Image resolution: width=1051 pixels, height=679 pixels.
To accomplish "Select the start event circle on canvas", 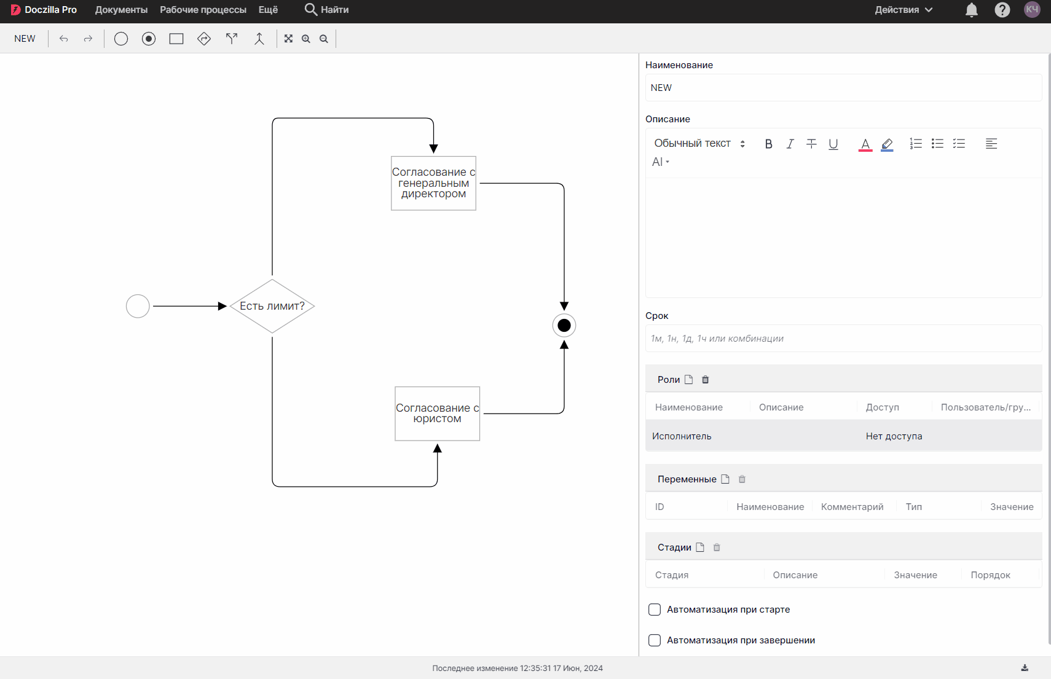I will (138, 306).
